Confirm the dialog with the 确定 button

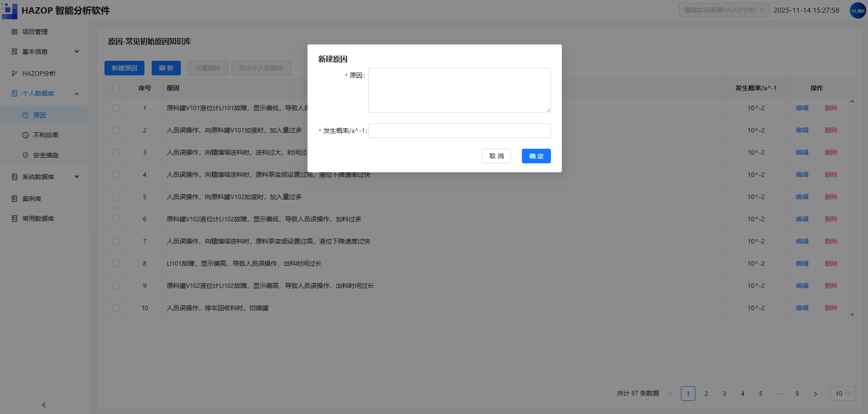[536, 156]
